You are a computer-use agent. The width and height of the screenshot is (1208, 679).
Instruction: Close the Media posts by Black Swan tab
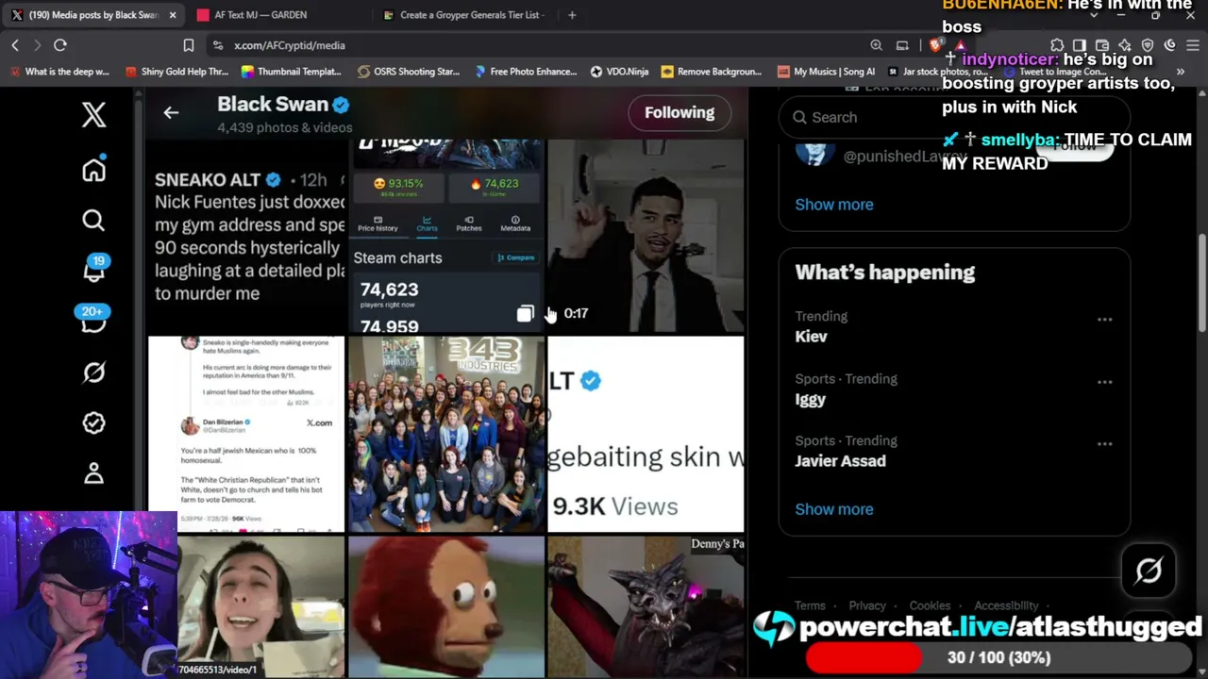[173, 15]
